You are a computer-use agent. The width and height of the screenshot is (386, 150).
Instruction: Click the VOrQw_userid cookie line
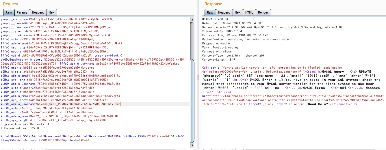(47, 112)
